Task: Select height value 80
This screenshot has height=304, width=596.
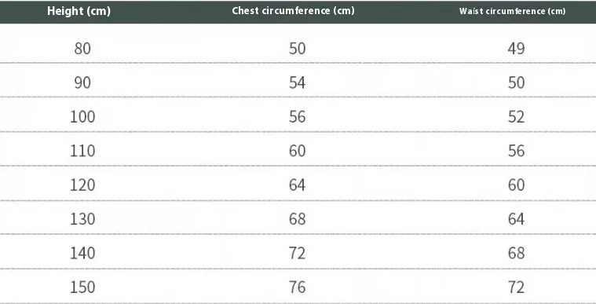Action: pyautogui.click(x=82, y=49)
